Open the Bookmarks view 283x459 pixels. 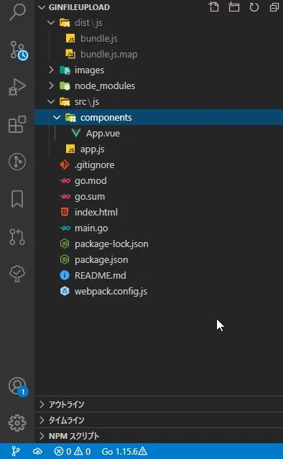(17, 199)
